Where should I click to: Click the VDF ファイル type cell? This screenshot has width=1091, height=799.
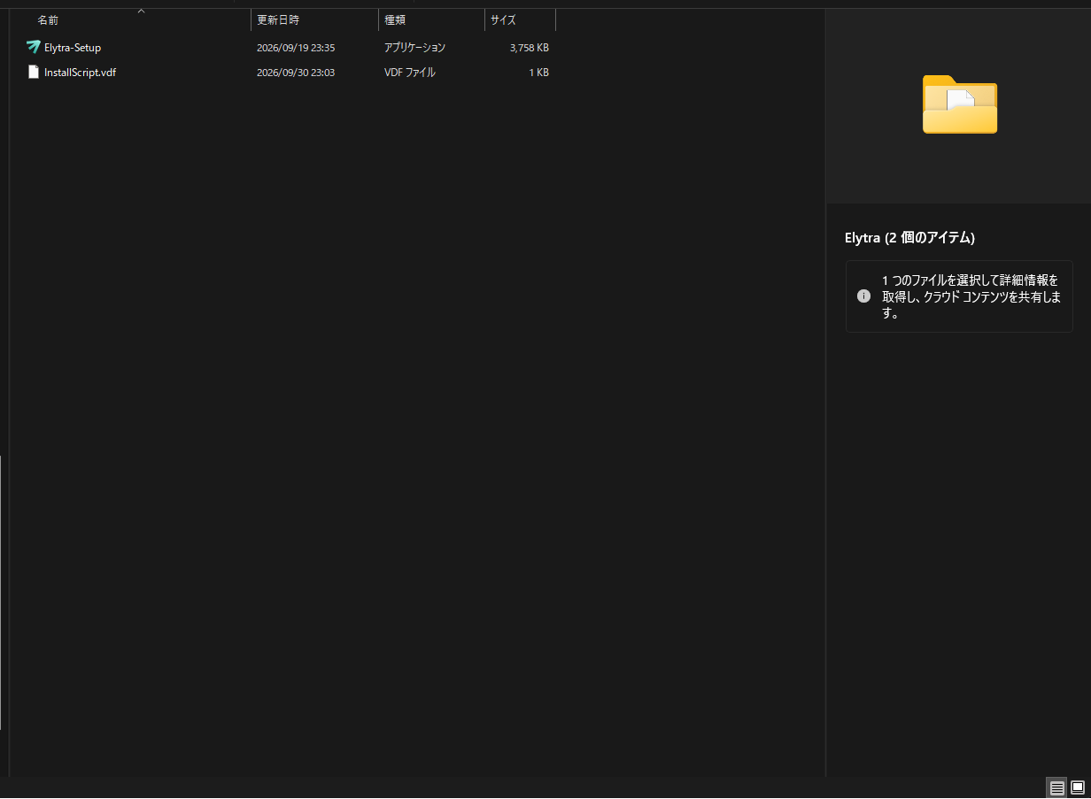click(410, 73)
